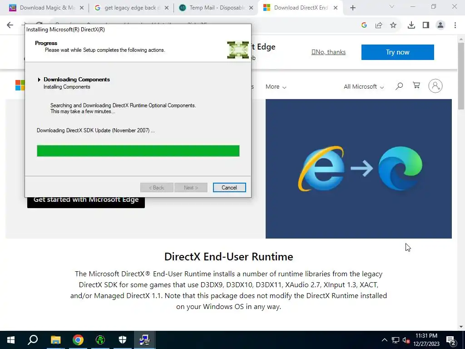
Task: Open Google lens icon in address bar
Action: coord(364,25)
